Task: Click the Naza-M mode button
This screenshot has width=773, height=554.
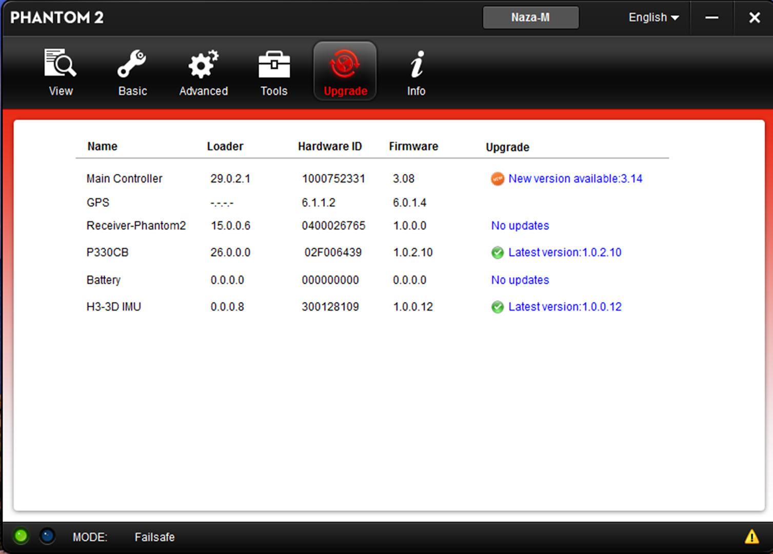Action: click(x=531, y=17)
